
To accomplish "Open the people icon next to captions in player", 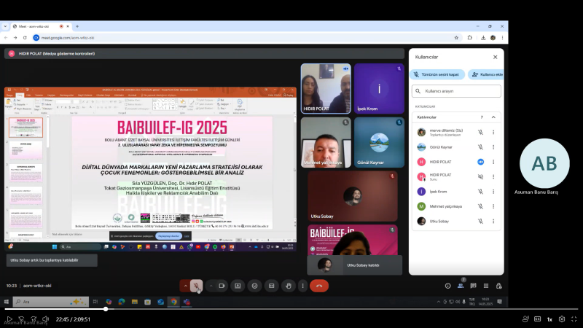I will 525,319.
